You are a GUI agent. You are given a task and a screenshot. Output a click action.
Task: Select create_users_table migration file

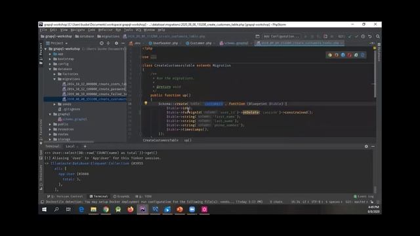(x=94, y=84)
